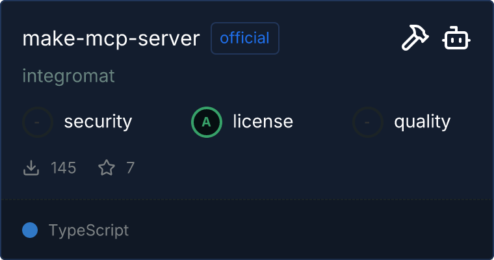The image size is (494, 260).
Task: Click the license label text
Action: 263,122
